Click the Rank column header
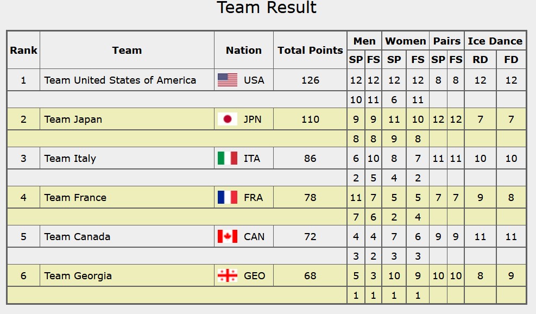The image size is (536, 314). coord(23,51)
